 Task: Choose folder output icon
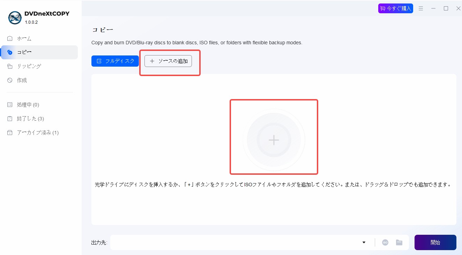click(399, 242)
